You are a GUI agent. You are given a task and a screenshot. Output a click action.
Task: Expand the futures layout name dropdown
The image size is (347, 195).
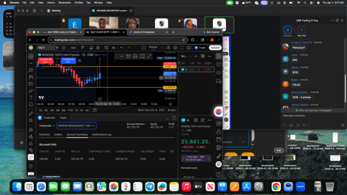tap(161, 48)
